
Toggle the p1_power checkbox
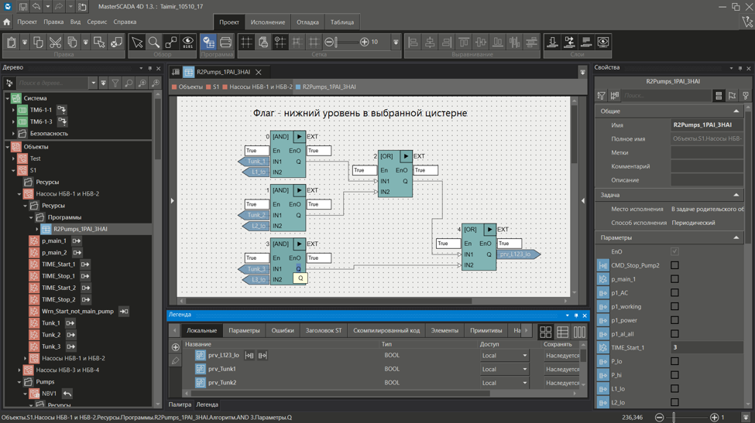tap(674, 320)
